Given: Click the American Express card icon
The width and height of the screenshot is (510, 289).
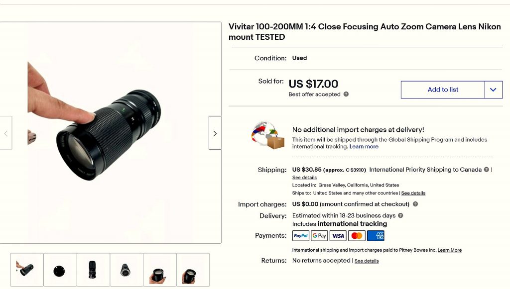Looking at the screenshot, I should (376, 236).
